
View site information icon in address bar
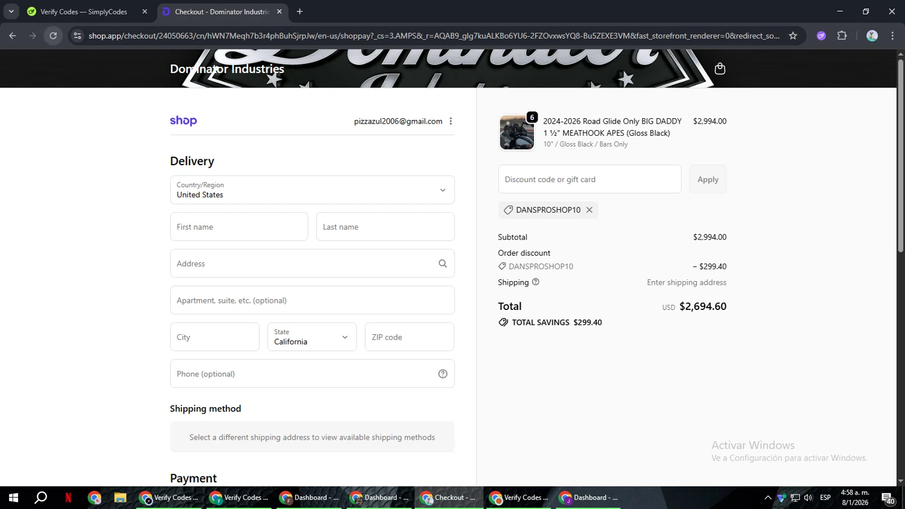(77, 36)
